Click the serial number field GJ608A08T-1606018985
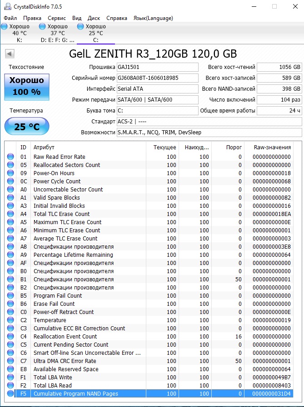Viewport: 304px width, 407px height. 158,78
